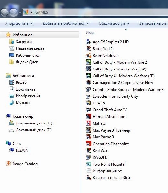The height and width of the screenshot is (193, 168).
Task: Select the FIFA 15 shortcut icon
Action: click(88, 103)
